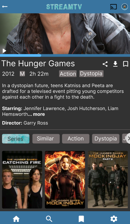Open Mockingjay Part 2 poster
130x224 pixels.
[x=108, y=180]
